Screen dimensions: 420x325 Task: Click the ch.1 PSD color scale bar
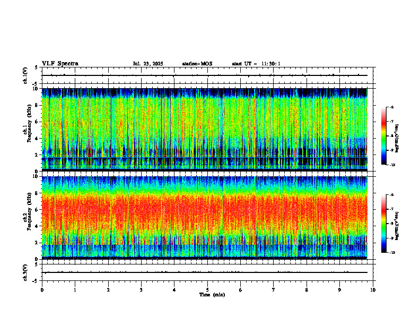(383, 136)
